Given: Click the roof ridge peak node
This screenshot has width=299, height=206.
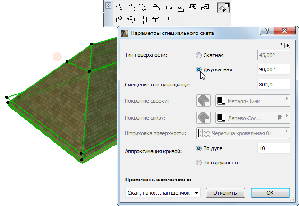Looking at the screenshot, I should [x=92, y=44].
